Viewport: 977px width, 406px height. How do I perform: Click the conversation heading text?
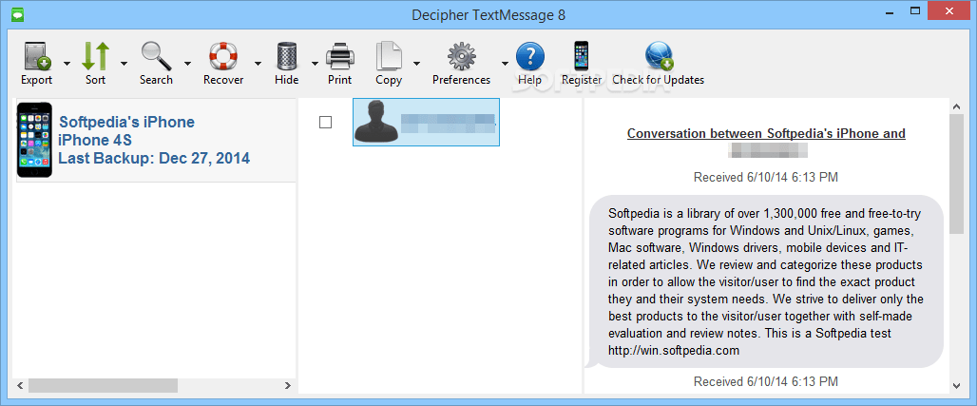(766, 133)
